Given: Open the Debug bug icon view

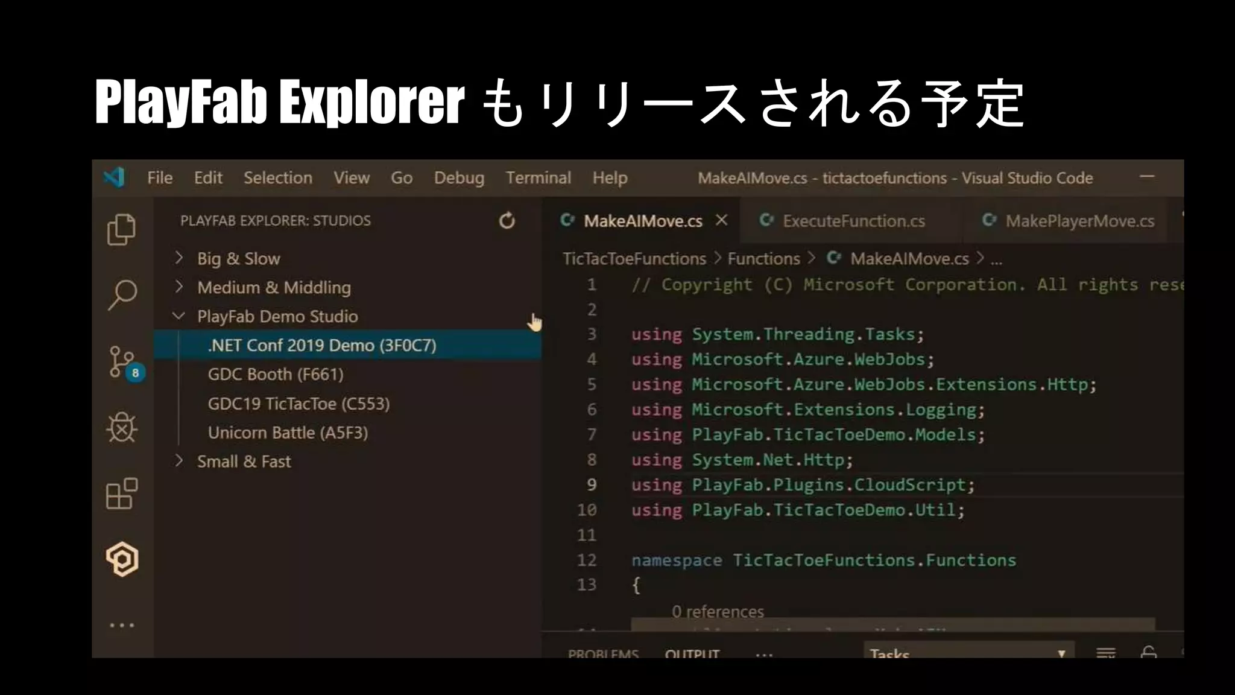Looking at the screenshot, I should (122, 428).
